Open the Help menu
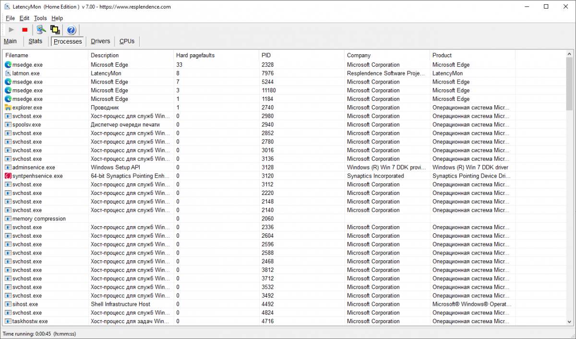This screenshot has height=339, width=576. [57, 18]
